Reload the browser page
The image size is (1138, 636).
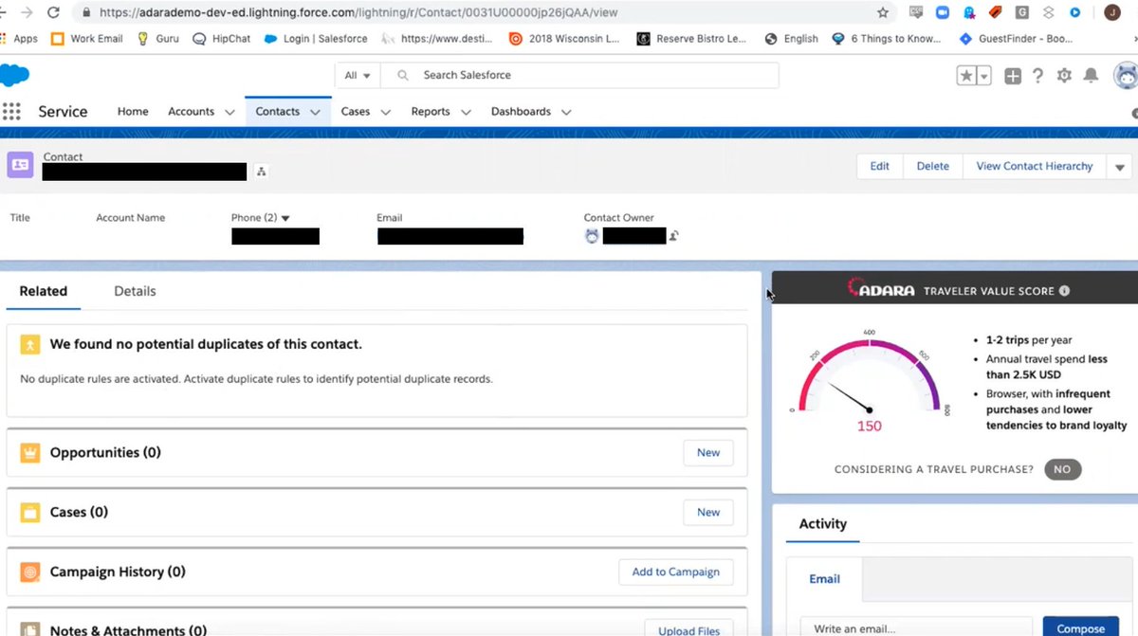[x=53, y=12]
